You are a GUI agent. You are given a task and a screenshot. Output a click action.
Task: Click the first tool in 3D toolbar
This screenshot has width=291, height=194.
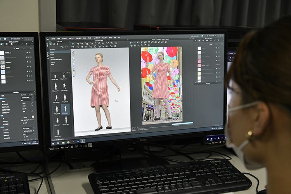pos(73,44)
